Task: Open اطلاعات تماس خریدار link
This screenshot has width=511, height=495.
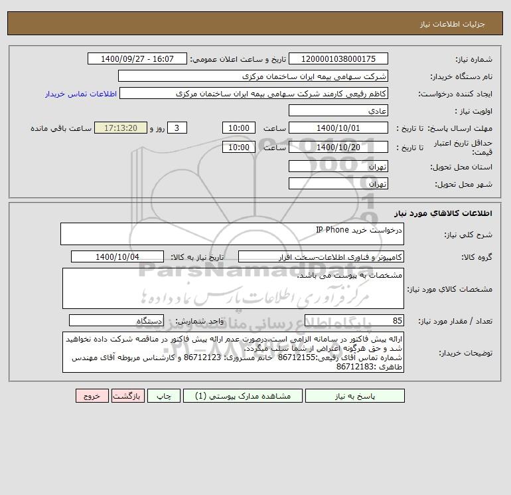Action: [x=81, y=94]
